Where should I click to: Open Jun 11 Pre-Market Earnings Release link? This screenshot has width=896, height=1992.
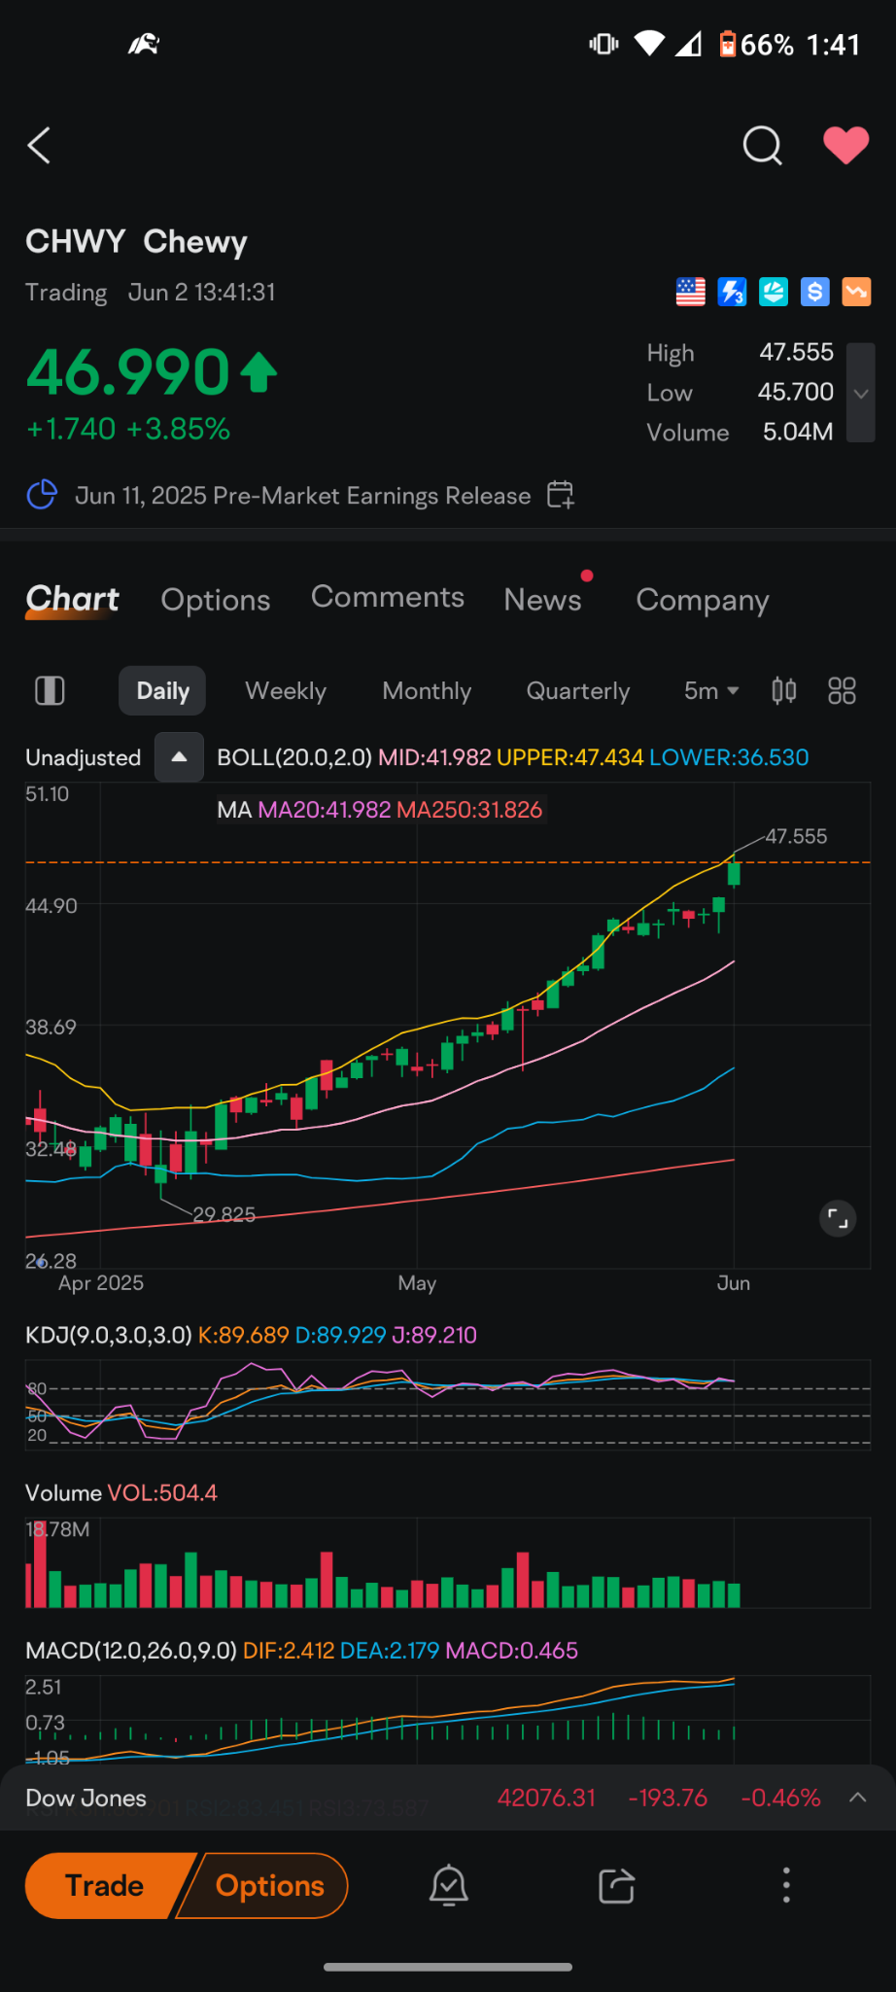pyautogui.click(x=303, y=496)
